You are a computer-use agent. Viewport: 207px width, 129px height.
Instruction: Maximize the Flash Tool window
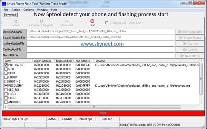(x=190, y=3)
